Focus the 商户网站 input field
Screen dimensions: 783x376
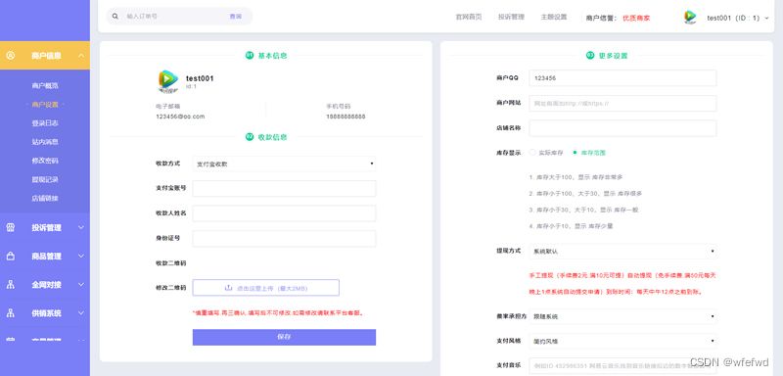[x=622, y=104]
